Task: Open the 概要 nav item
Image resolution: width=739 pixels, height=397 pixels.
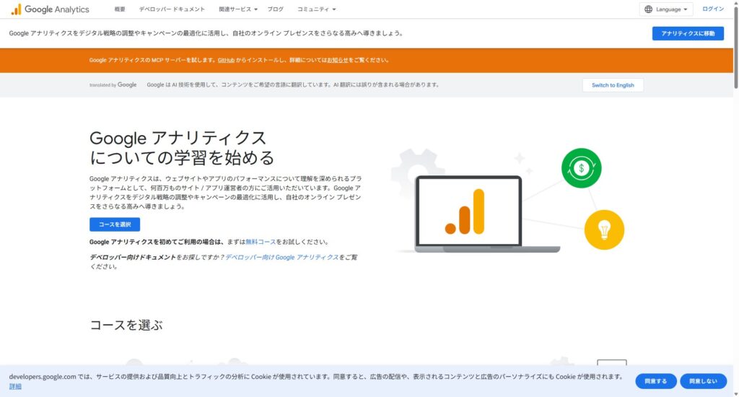Action: [120, 9]
